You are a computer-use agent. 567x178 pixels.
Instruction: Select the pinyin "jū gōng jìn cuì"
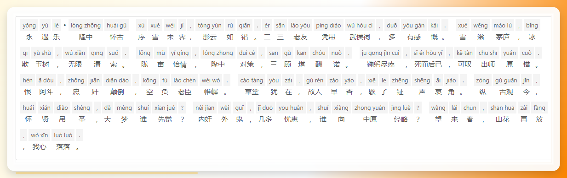380,53
